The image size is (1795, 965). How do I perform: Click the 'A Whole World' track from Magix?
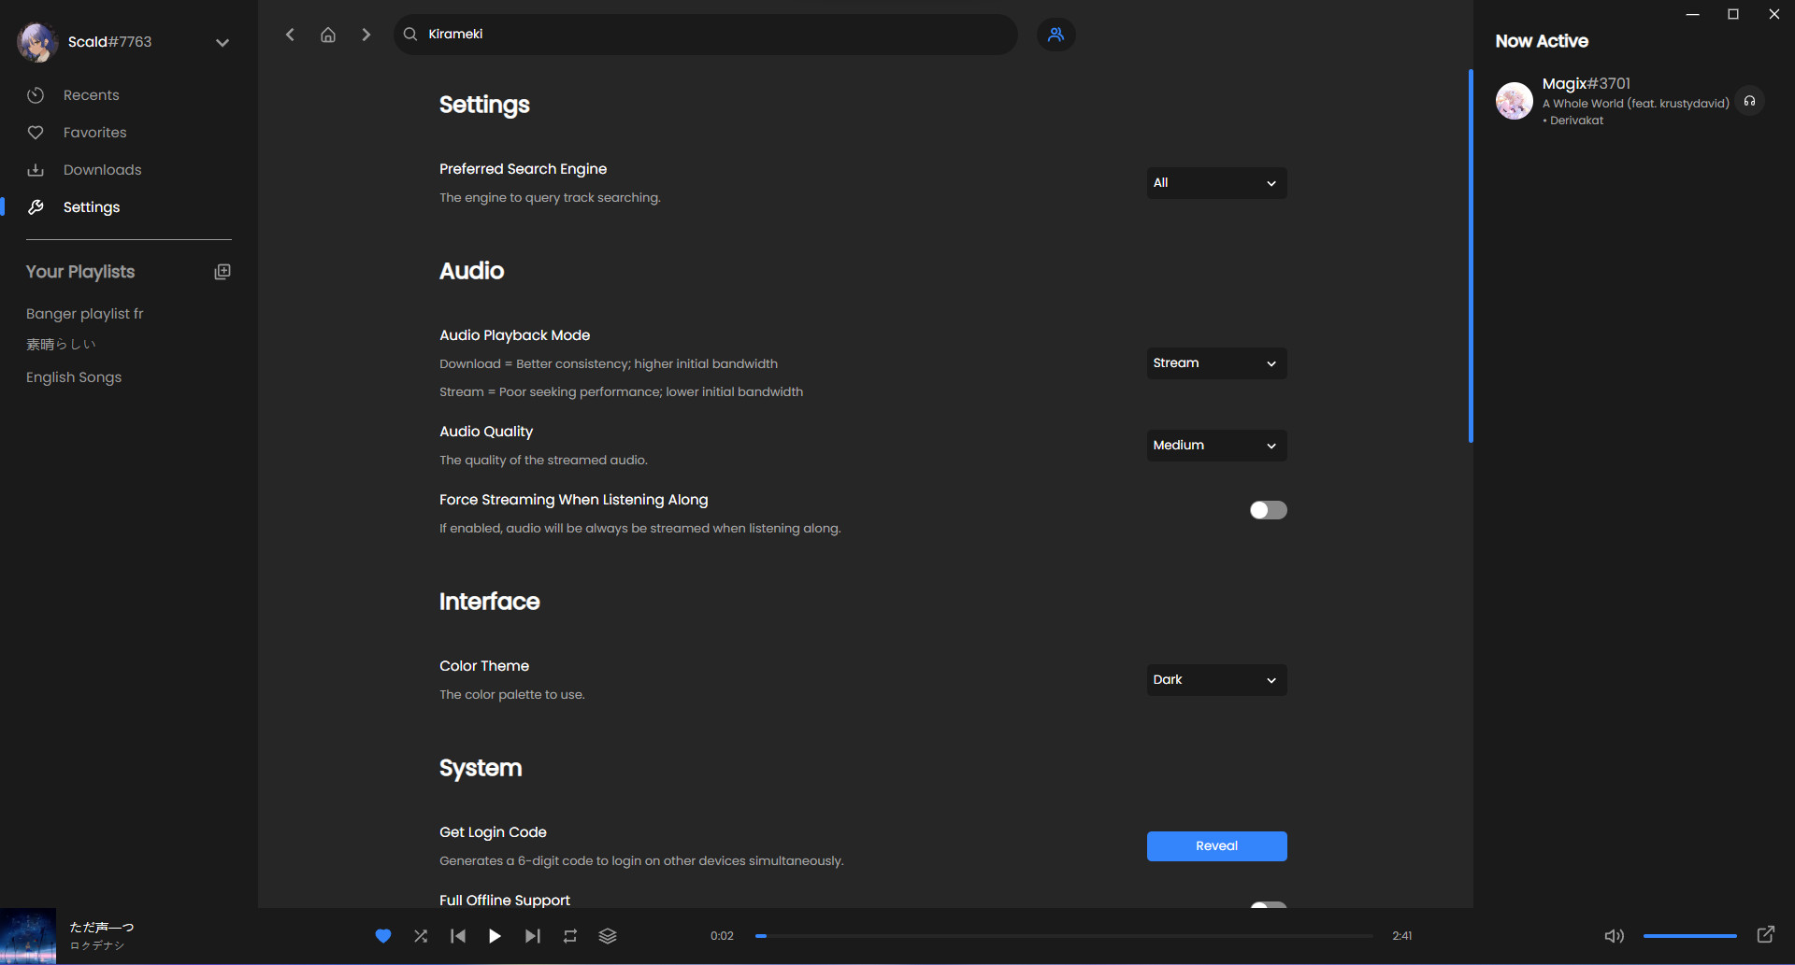coord(1636,104)
